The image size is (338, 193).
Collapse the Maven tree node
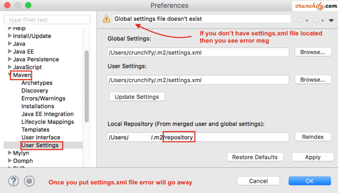tap(10, 75)
